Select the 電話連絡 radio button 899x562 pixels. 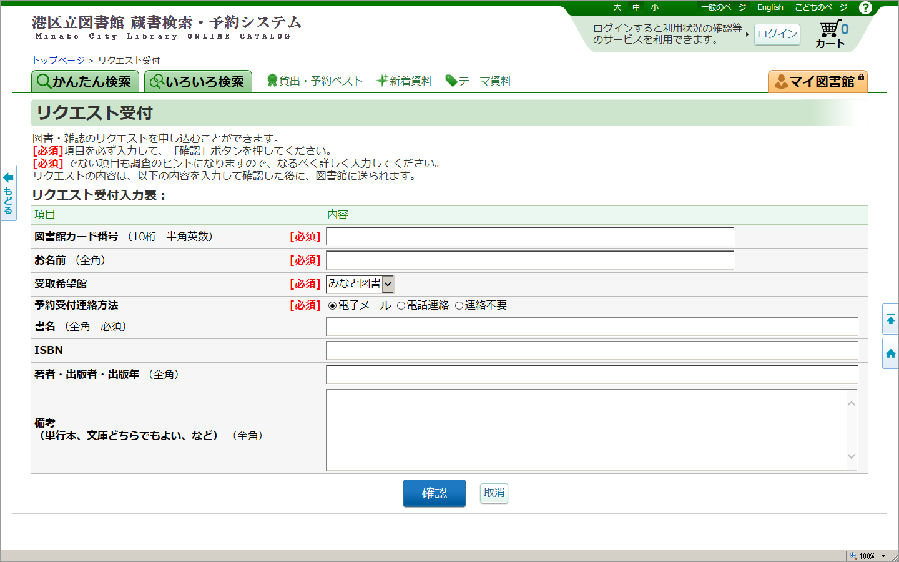[x=401, y=305]
